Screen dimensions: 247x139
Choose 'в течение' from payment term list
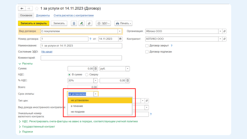pos(77,106)
